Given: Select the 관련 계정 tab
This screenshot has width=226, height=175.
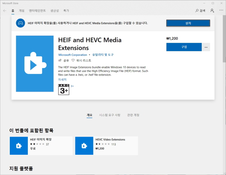Looking at the screenshot, I should (133, 115).
